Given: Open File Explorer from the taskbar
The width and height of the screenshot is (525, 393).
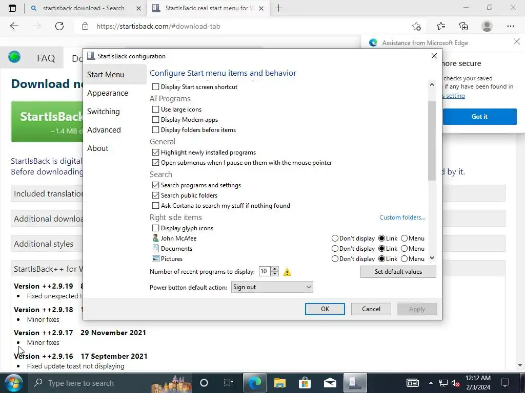Looking at the screenshot, I should (279, 383).
